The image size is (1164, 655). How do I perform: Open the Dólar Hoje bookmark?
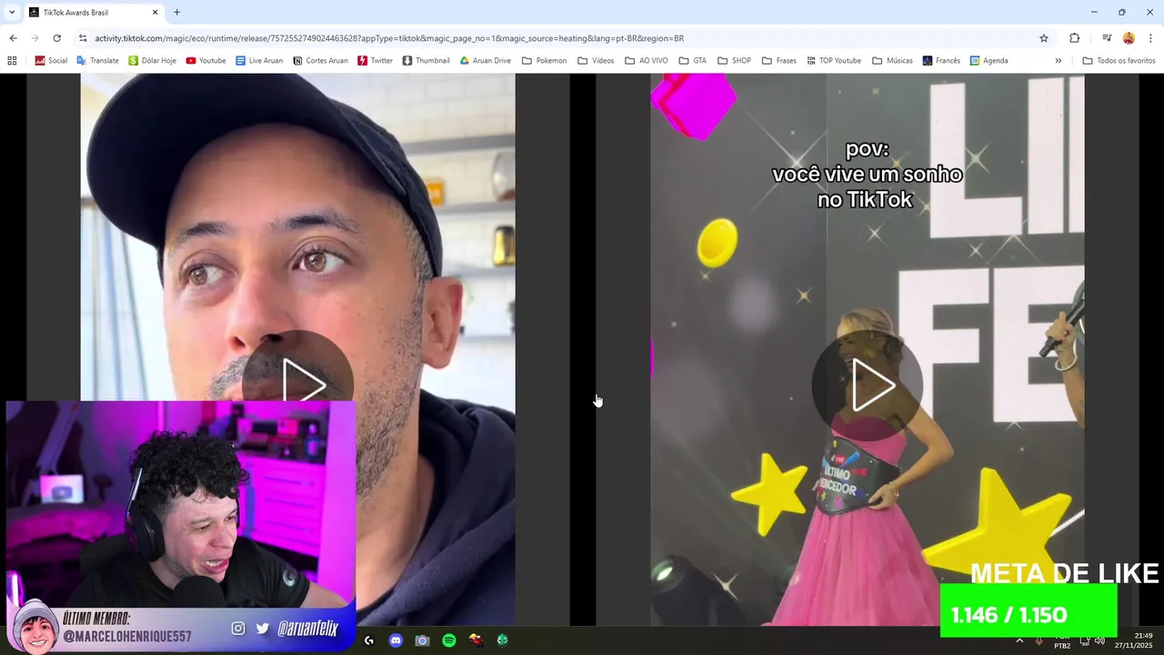[152, 61]
